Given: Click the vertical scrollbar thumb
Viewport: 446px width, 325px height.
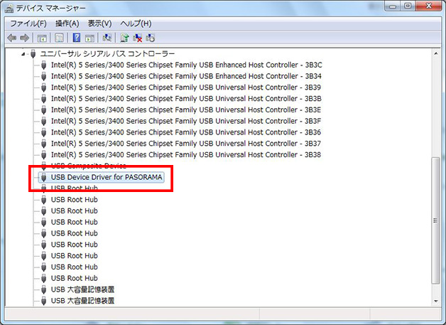Looking at the screenshot, I should (436, 220).
